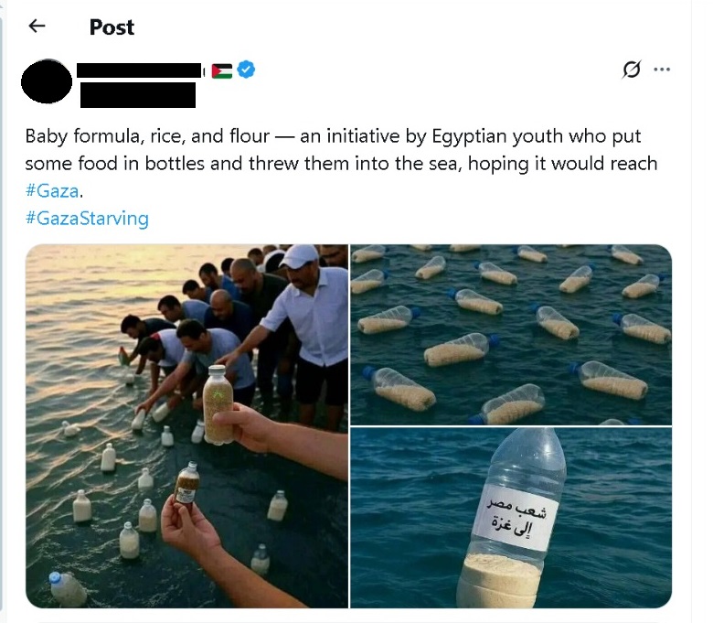Screen dimensions: 713x623
Task: Open the redacted display name
Action: coord(139,70)
